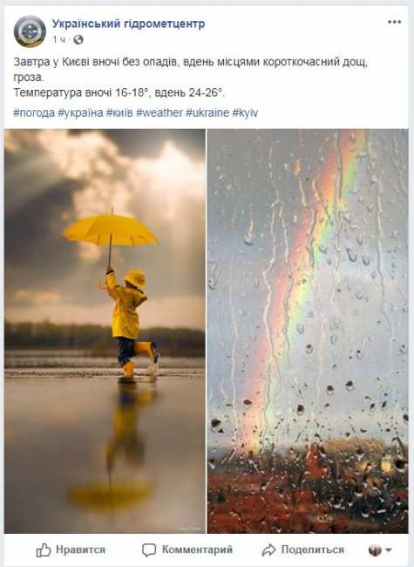This screenshot has height=567, width=414.
Task: Click the speech bubble comment icon
Action: [149, 550]
